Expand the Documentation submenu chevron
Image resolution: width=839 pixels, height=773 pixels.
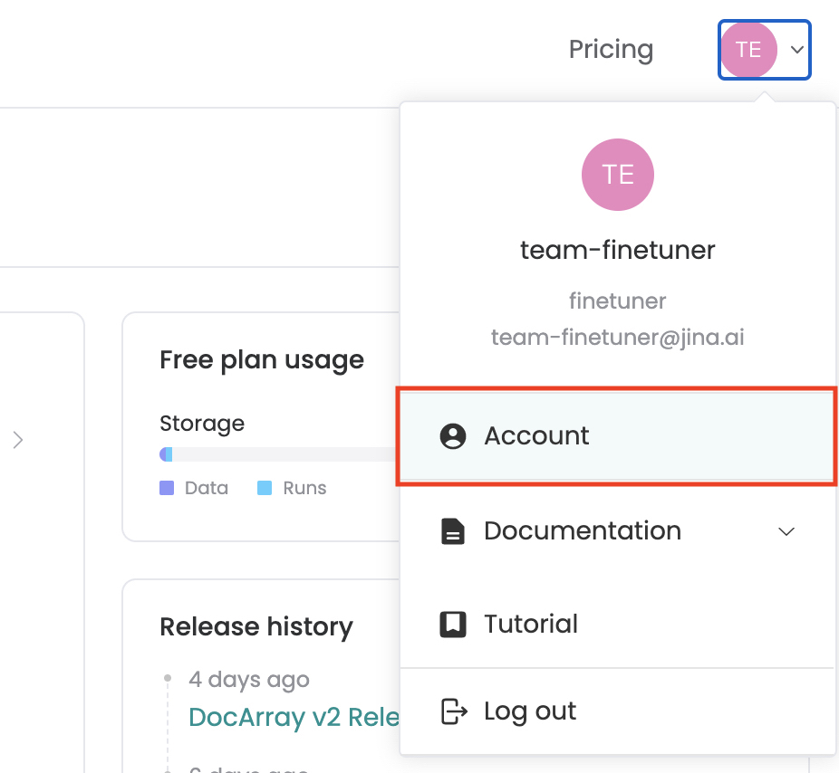click(x=786, y=531)
